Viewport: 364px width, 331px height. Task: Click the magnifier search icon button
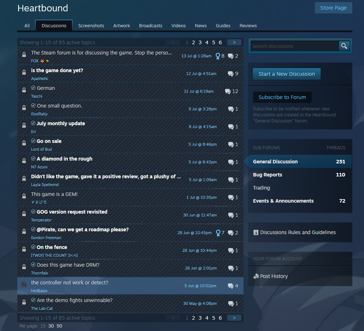[344, 46]
